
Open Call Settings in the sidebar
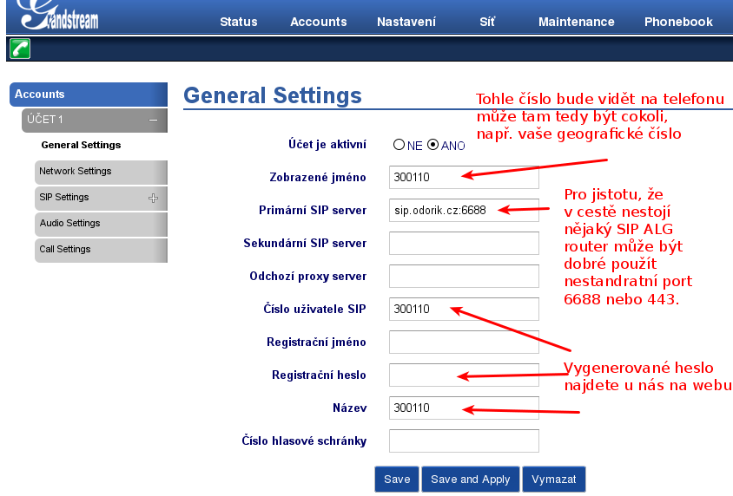[x=65, y=250]
